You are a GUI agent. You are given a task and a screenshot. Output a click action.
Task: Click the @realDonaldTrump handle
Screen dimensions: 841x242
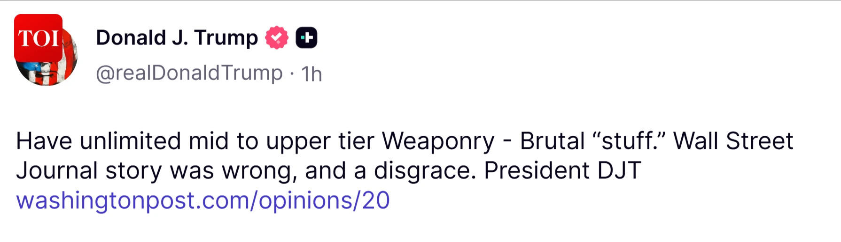[189, 73]
